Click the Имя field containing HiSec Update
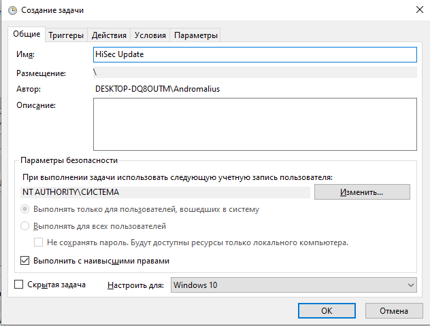 click(x=255, y=54)
